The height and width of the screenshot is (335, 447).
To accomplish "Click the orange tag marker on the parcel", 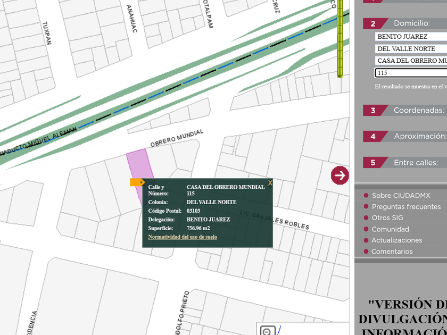I will click(x=137, y=182).
